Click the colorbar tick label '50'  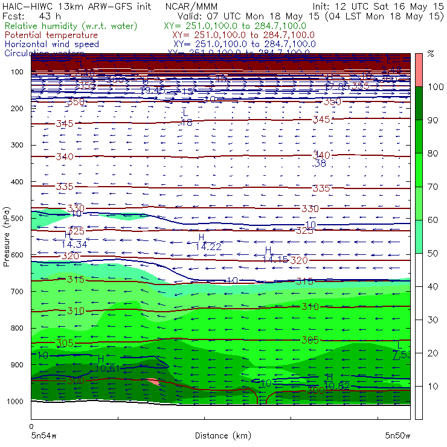(433, 254)
